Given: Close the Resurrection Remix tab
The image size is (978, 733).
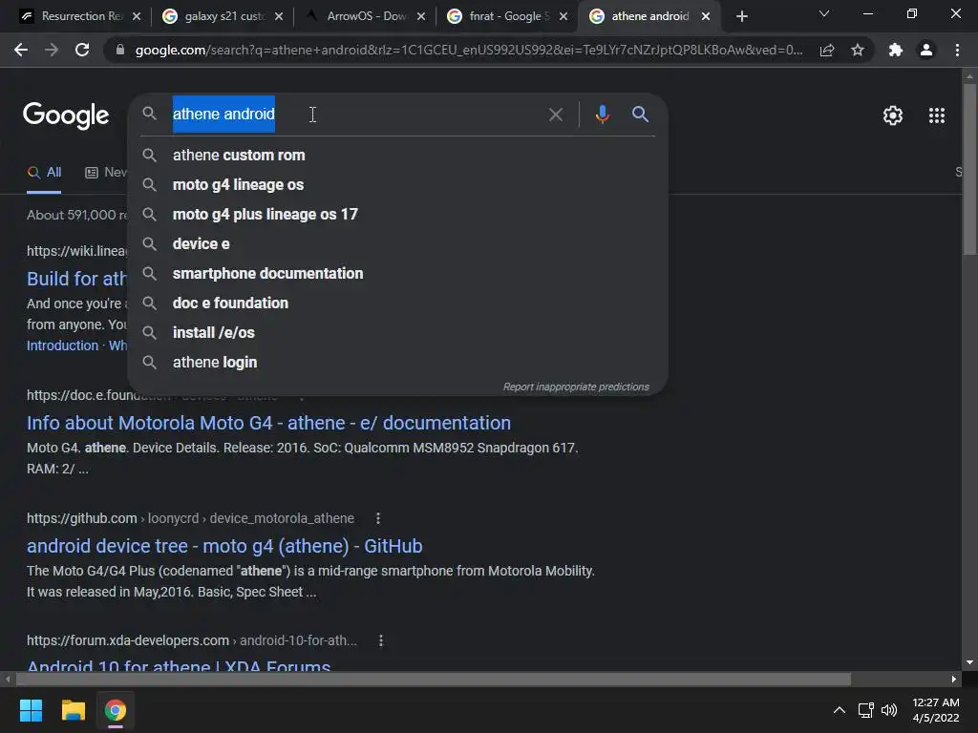Looking at the screenshot, I should tap(137, 16).
